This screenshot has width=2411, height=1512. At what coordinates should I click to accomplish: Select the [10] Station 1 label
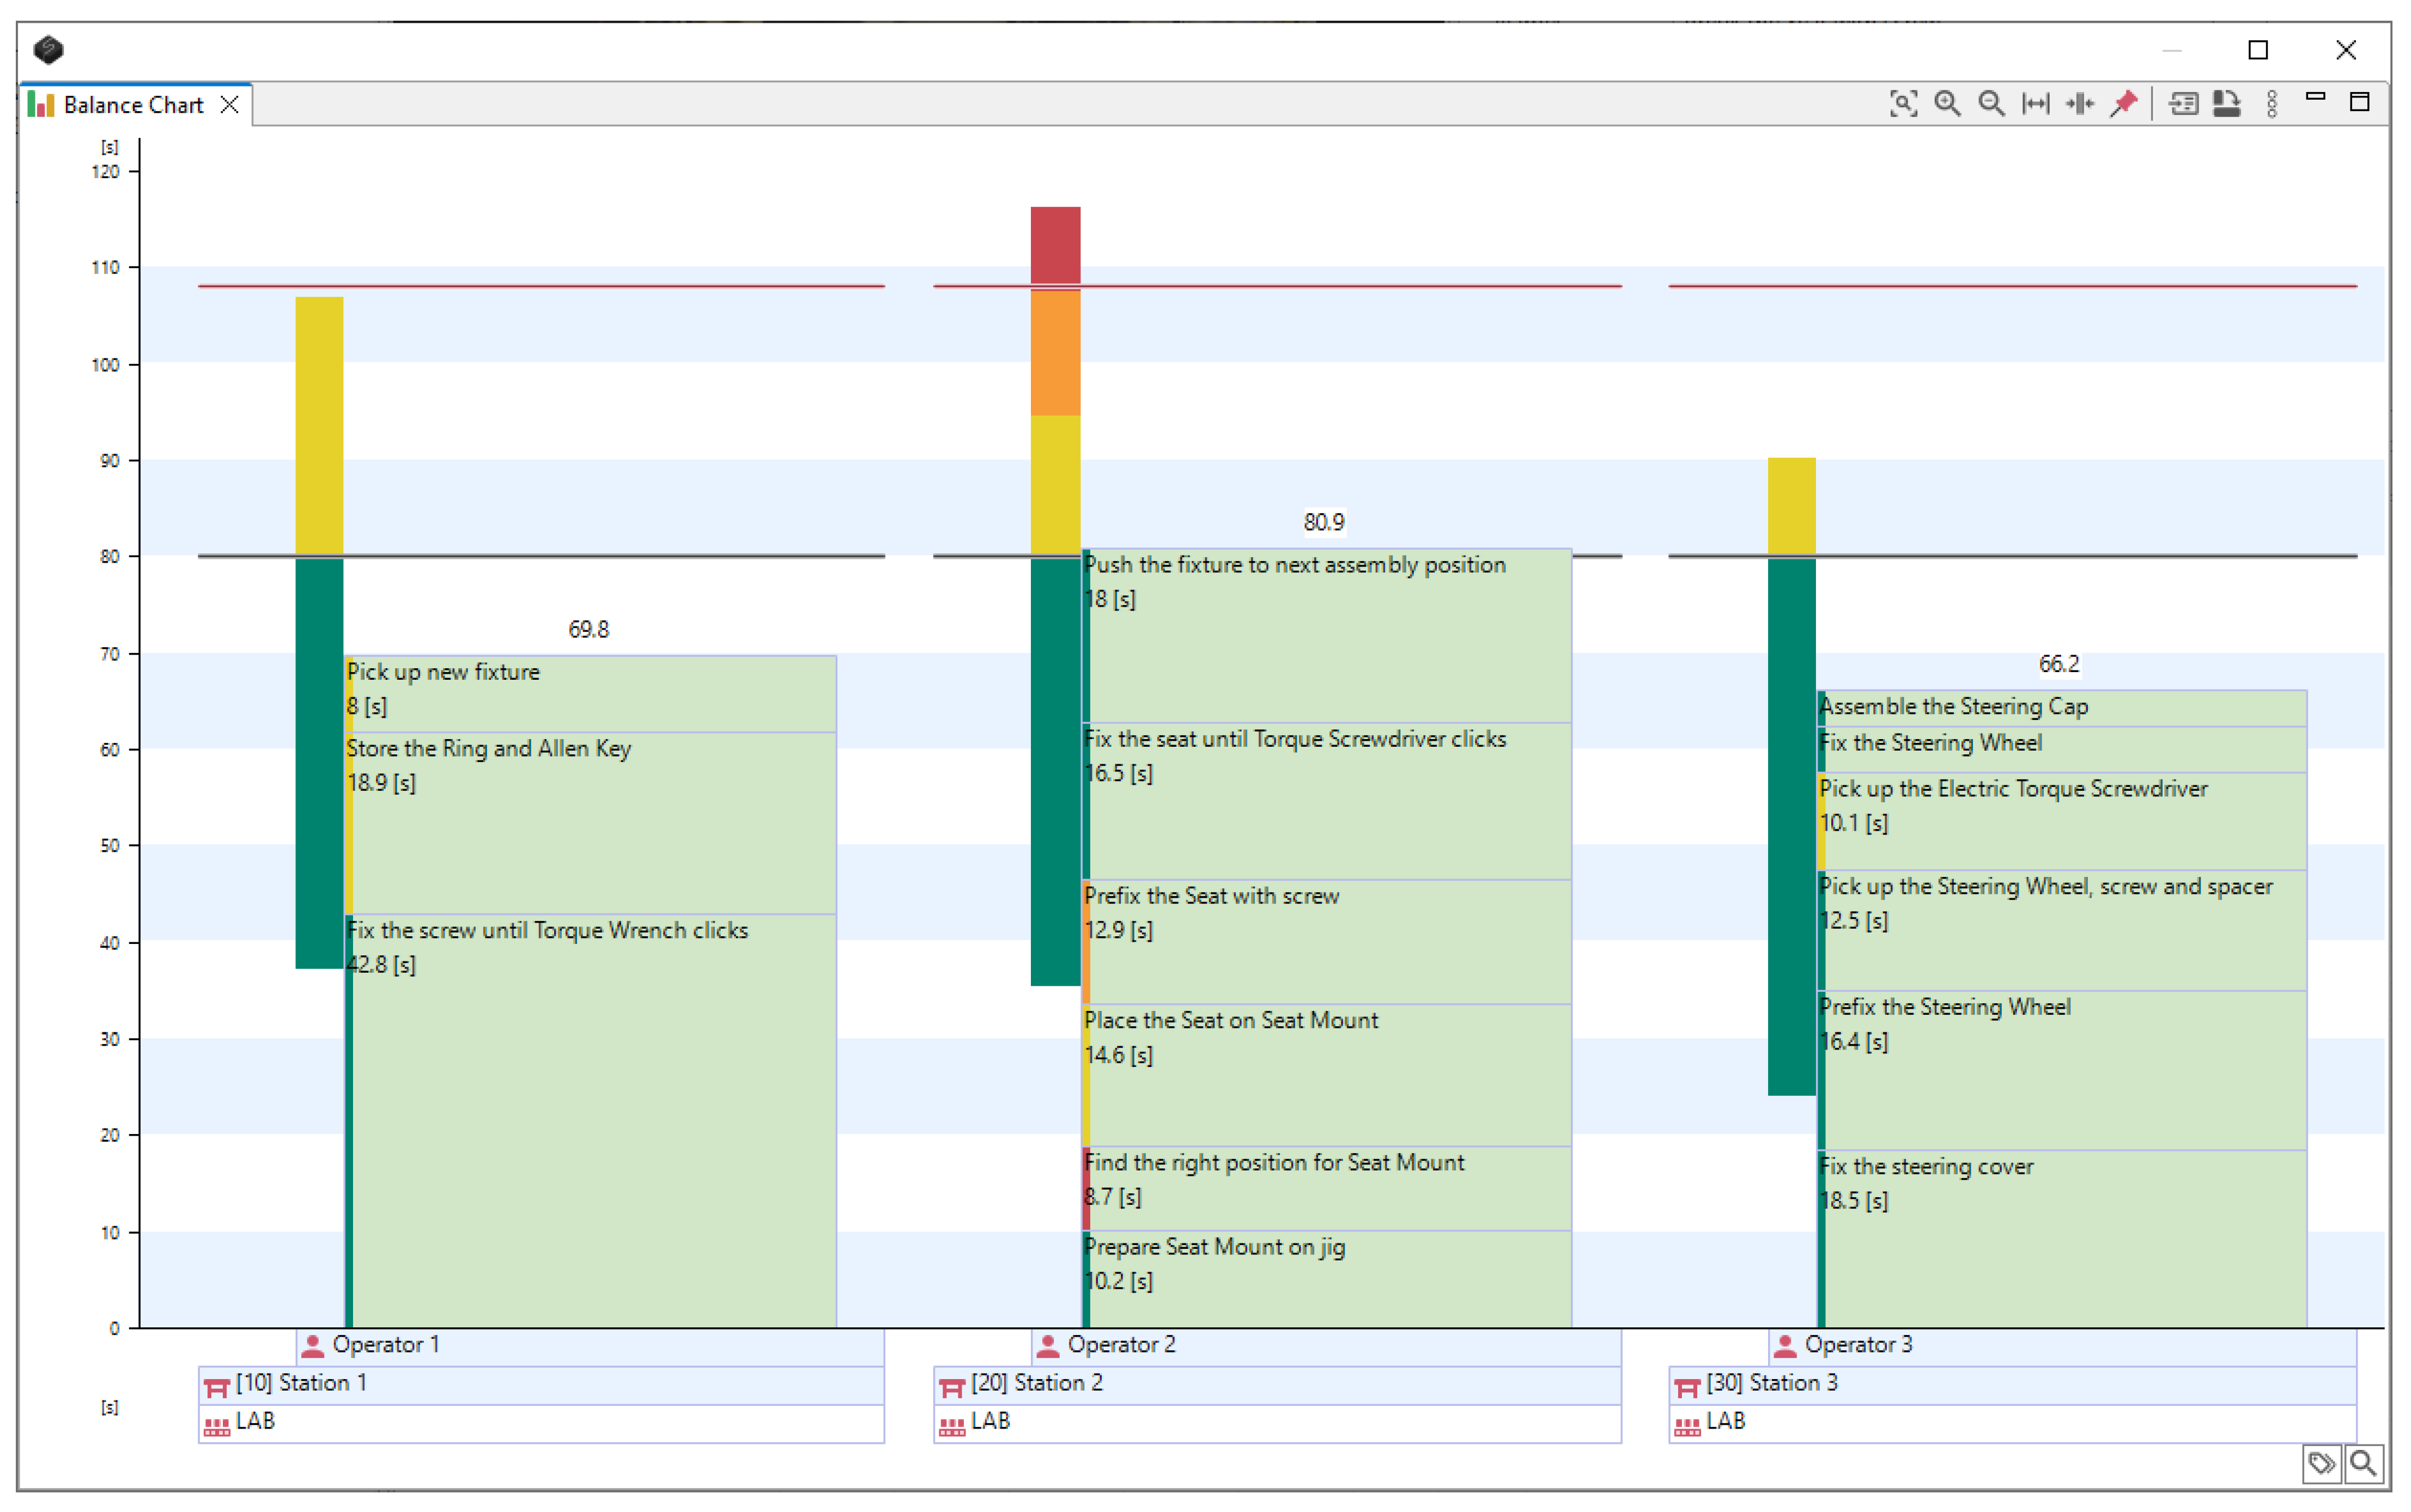tap(300, 1383)
